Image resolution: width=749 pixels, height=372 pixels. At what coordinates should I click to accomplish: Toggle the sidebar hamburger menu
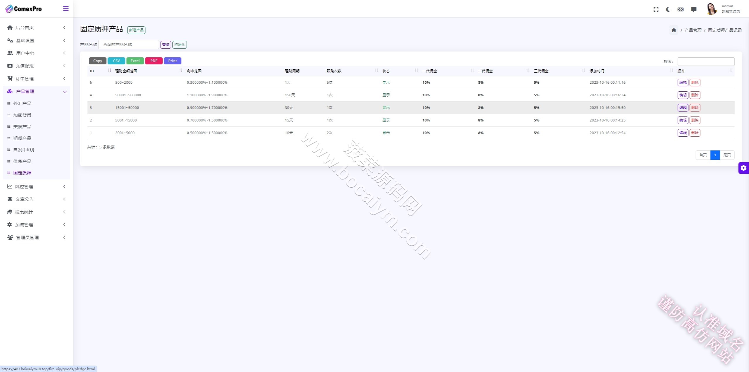[x=66, y=9]
